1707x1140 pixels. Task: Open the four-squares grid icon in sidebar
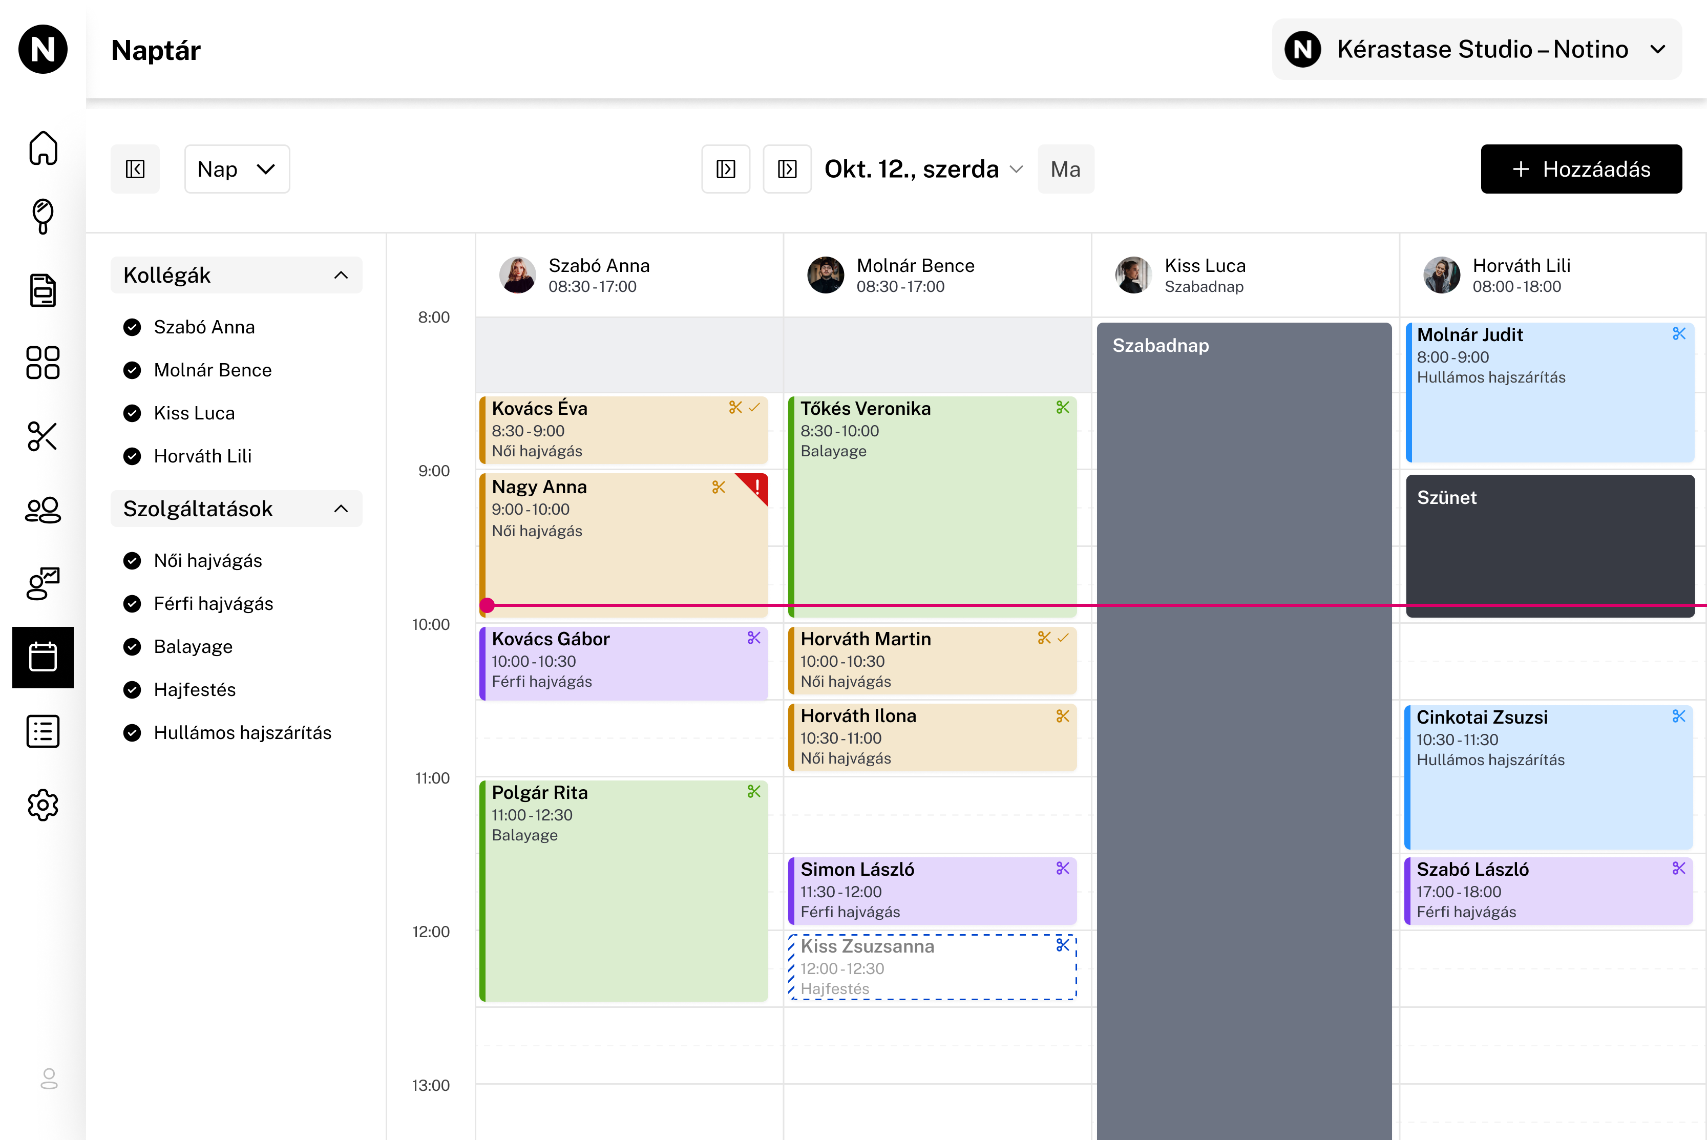click(43, 363)
